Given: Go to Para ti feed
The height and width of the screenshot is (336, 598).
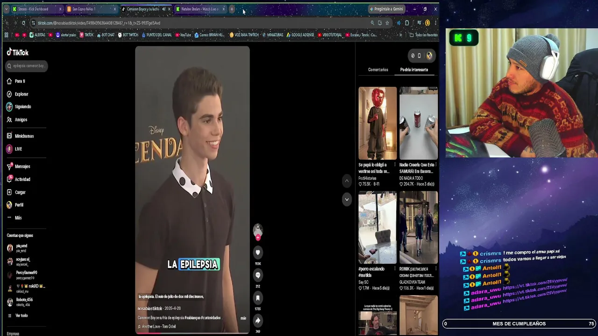Looking at the screenshot, I should pyautogui.click(x=16, y=81).
